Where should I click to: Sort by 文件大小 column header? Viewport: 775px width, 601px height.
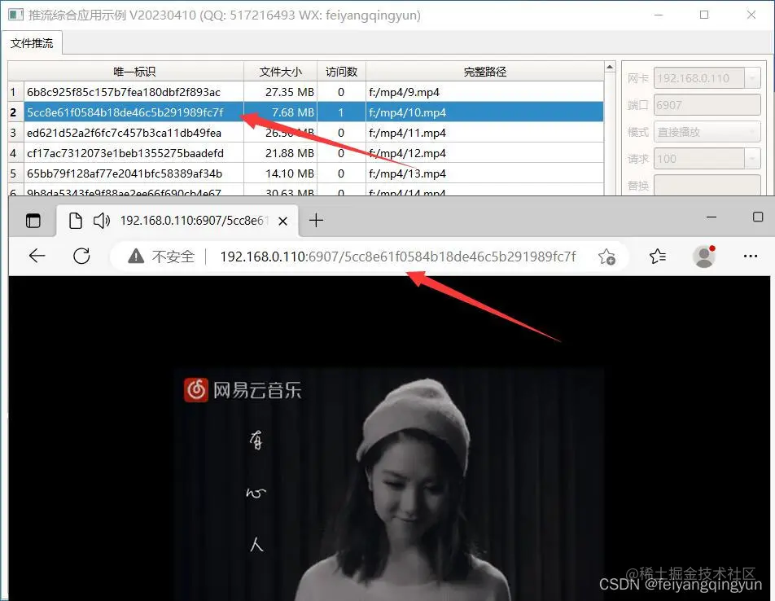(x=280, y=72)
